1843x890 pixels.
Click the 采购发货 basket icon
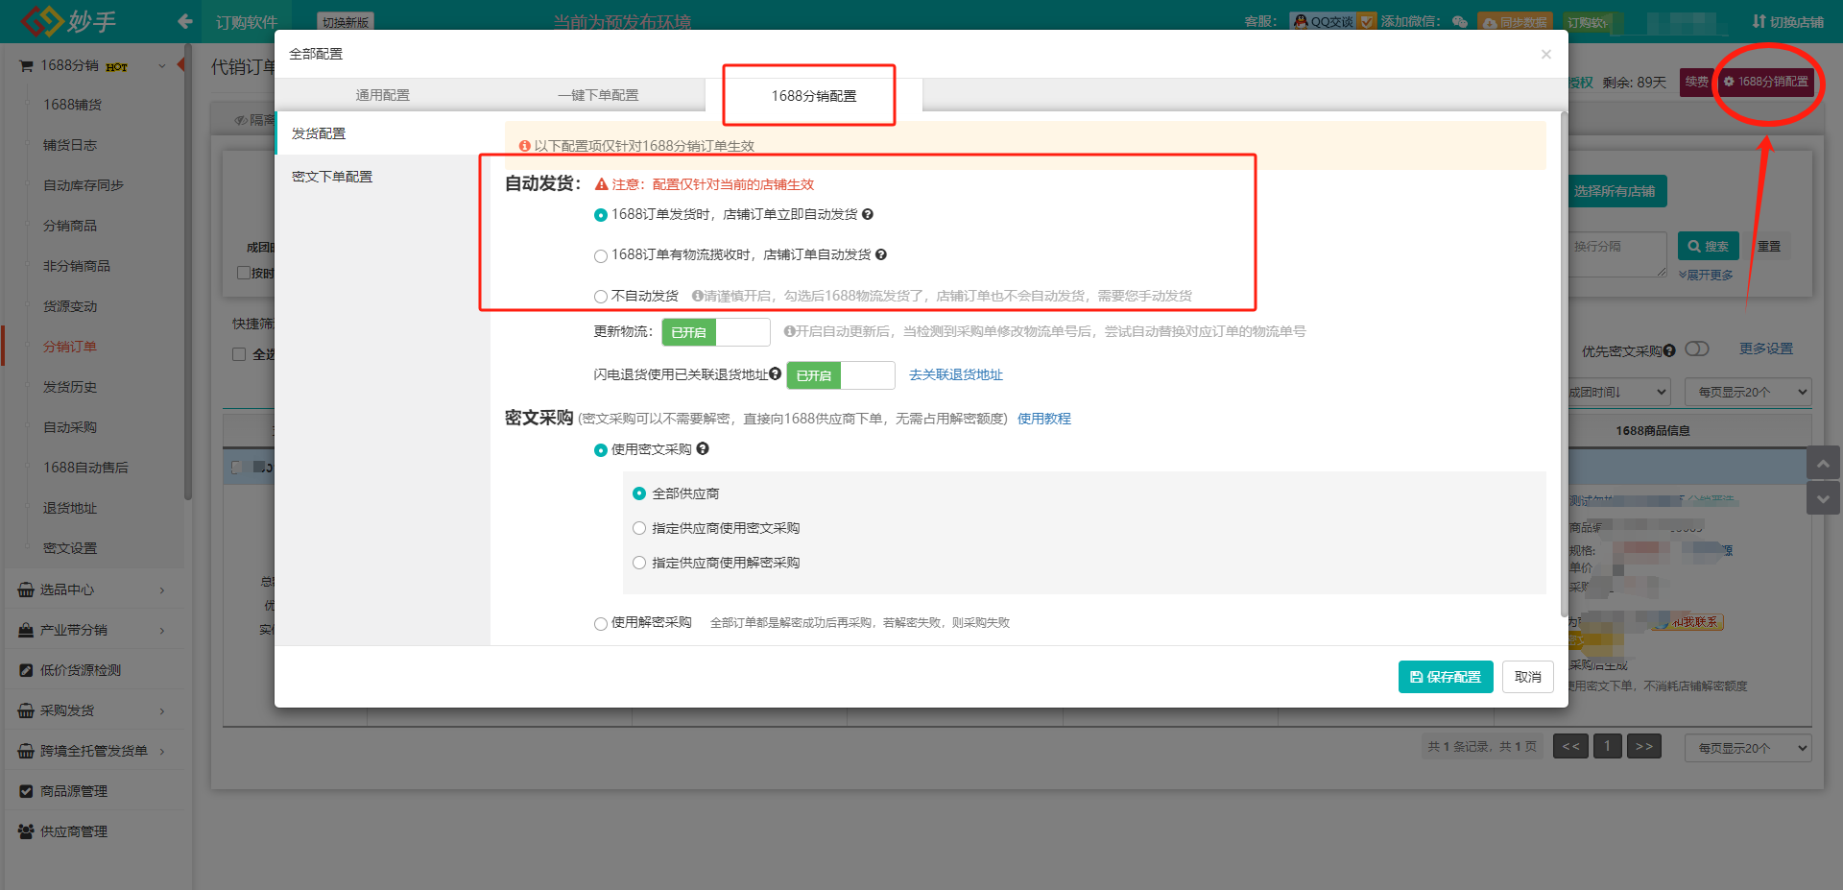coord(26,710)
